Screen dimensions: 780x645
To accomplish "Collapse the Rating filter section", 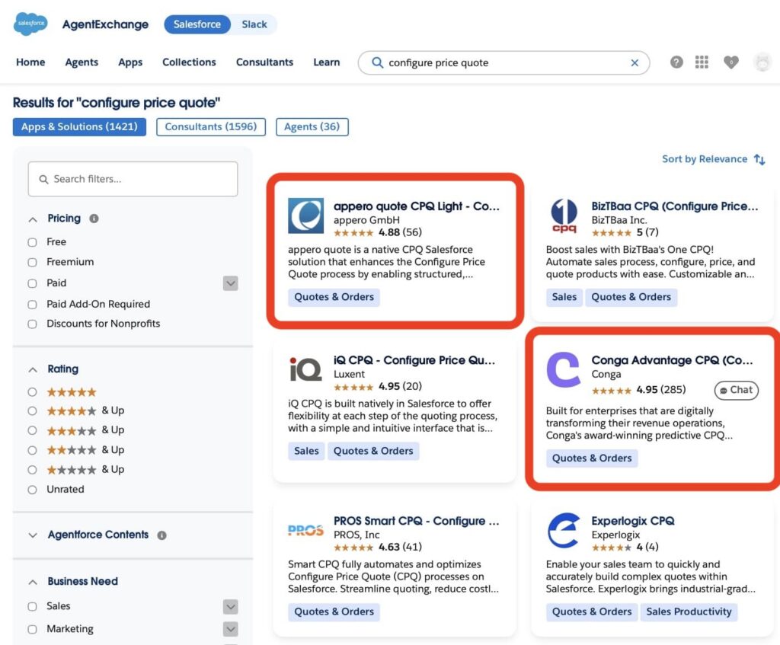I will coord(33,370).
